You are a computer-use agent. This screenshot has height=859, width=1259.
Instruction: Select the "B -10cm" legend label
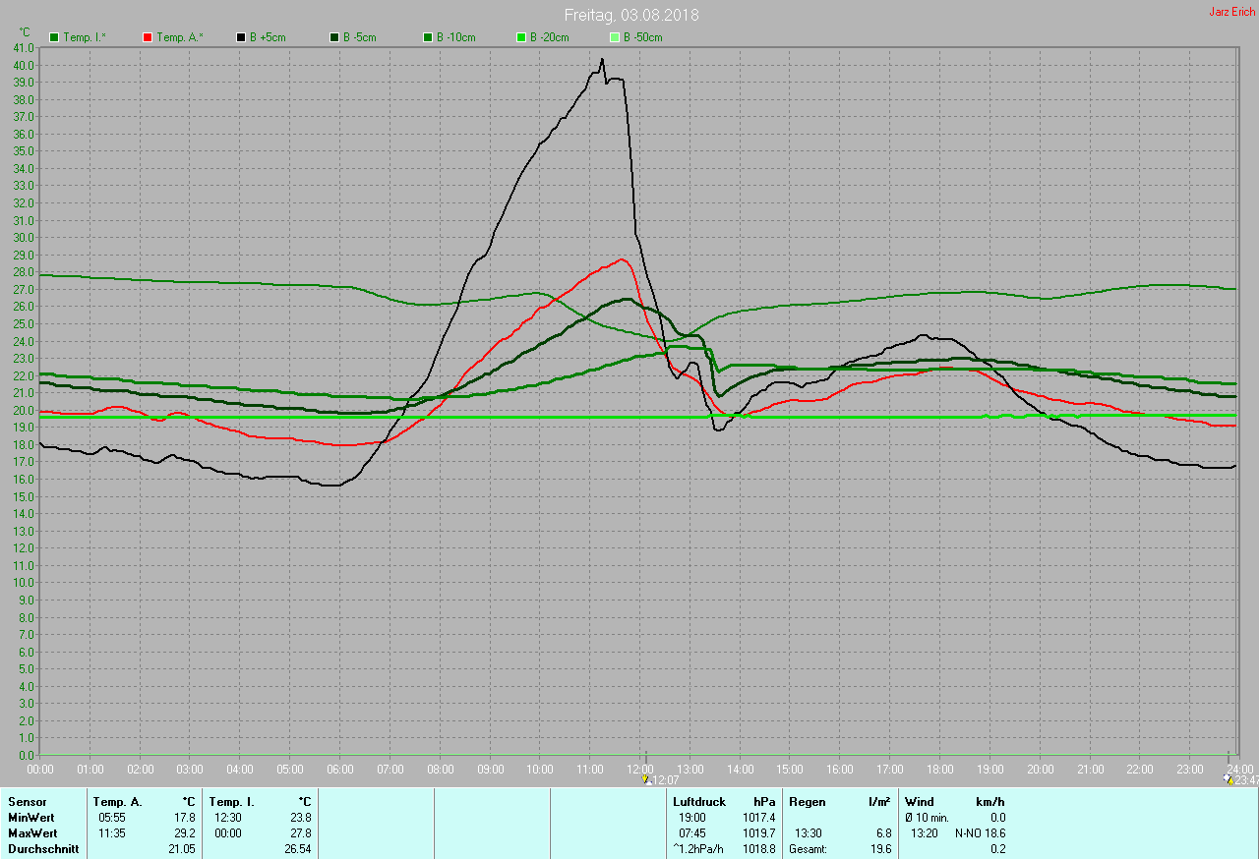[x=456, y=37]
